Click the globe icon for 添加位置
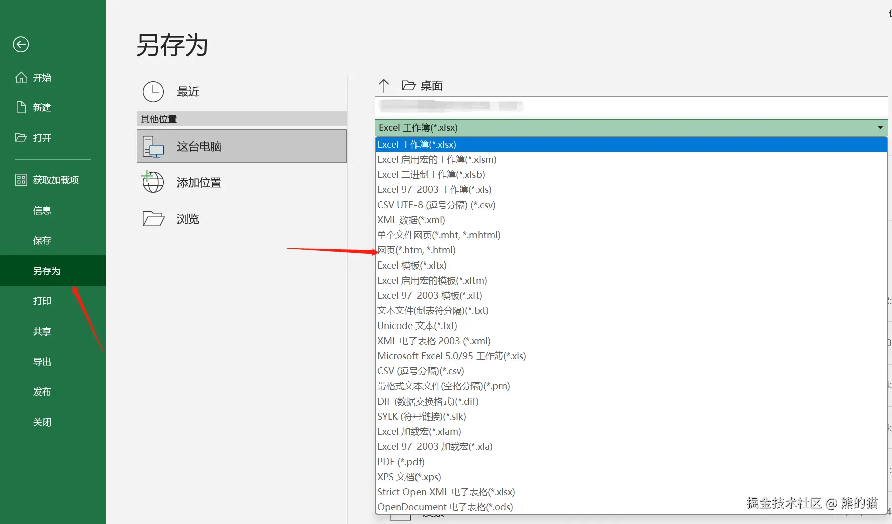Viewport: 892px width, 524px height. 153,182
